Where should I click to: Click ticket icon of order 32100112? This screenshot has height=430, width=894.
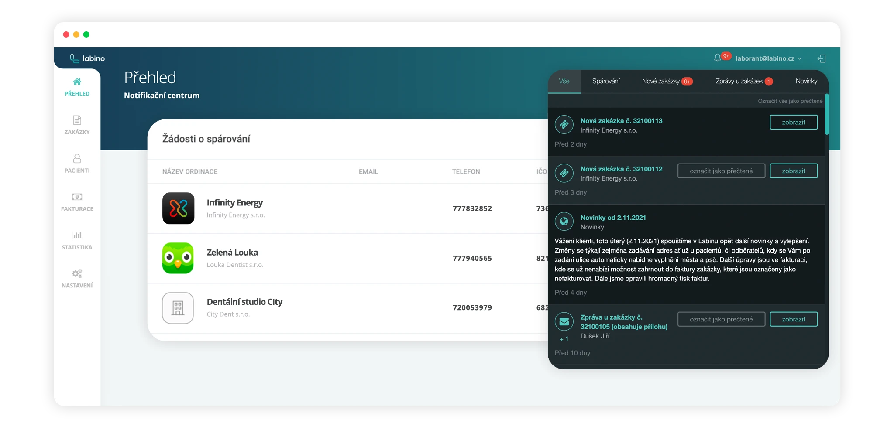[564, 173]
